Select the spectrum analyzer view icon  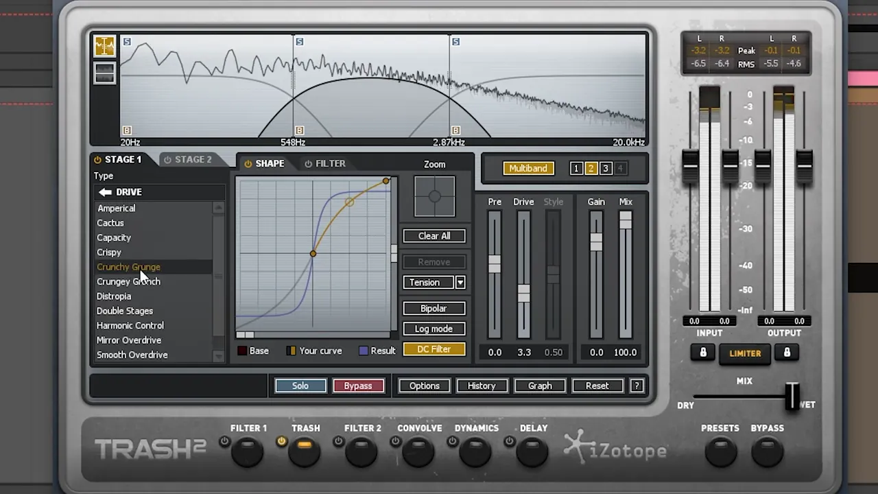click(x=104, y=46)
